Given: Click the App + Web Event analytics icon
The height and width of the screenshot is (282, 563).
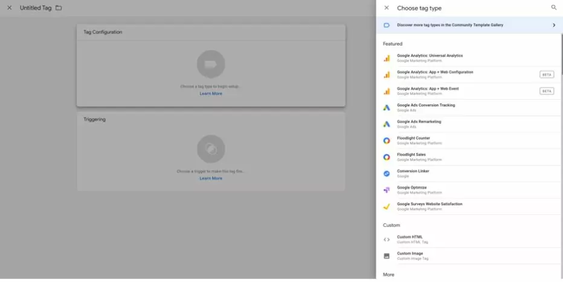Looking at the screenshot, I should coord(387,91).
